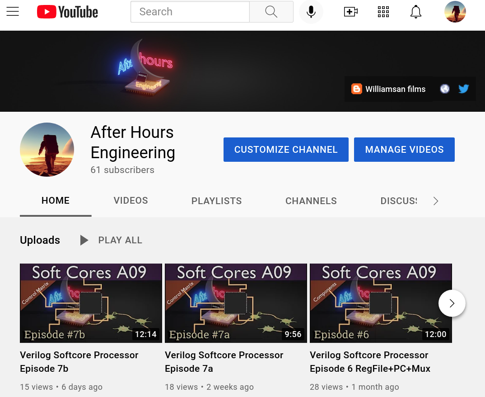Open title Verilog Softcore Processor Episode 7b

click(79, 362)
